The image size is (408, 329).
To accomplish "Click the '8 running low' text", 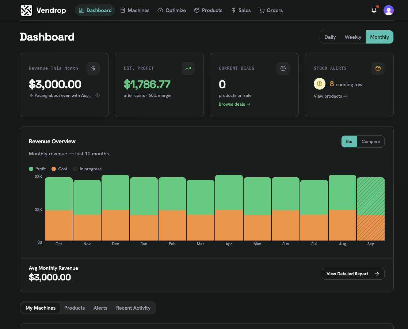I will pyautogui.click(x=346, y=84).
